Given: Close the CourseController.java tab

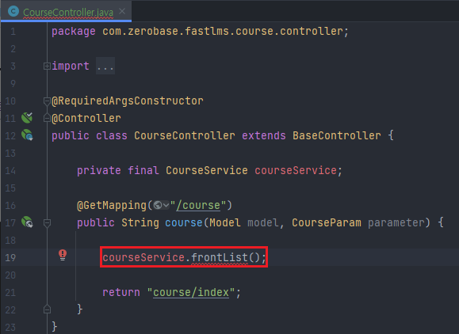Looking at the screenshot, I should click(x=122, y=11).
